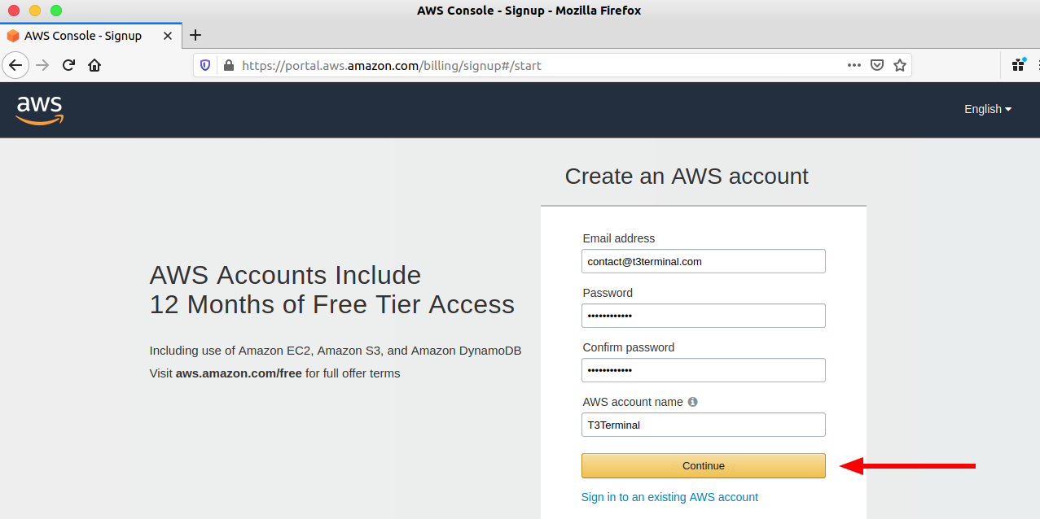Sign in to an existing AWS account link
The height and width of the screenshot is (519, 1040).
tap(669, 497)
